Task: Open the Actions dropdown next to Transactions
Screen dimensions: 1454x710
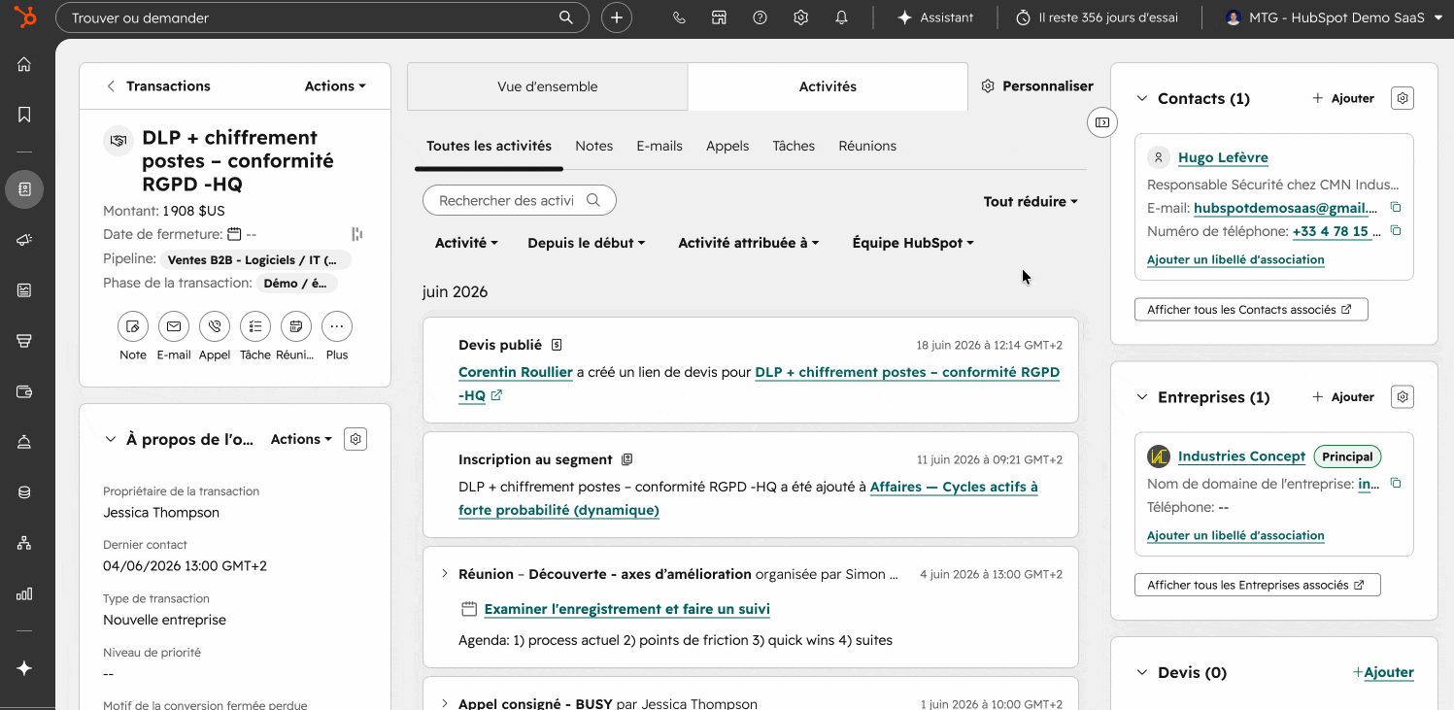Action: 335,86
